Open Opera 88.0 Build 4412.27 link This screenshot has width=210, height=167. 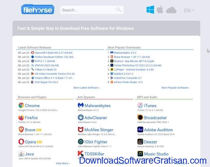53,53
